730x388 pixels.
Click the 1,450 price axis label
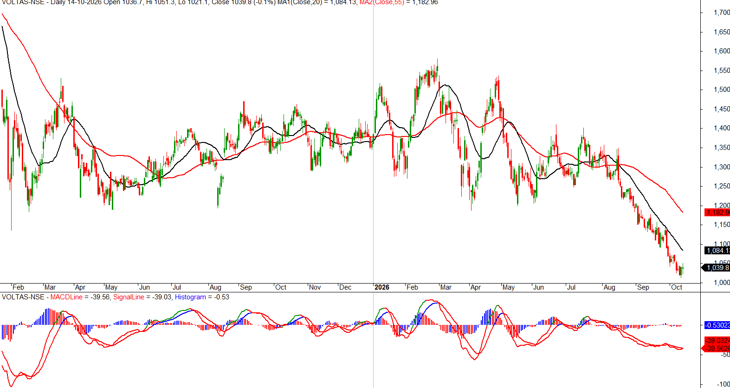722,109
